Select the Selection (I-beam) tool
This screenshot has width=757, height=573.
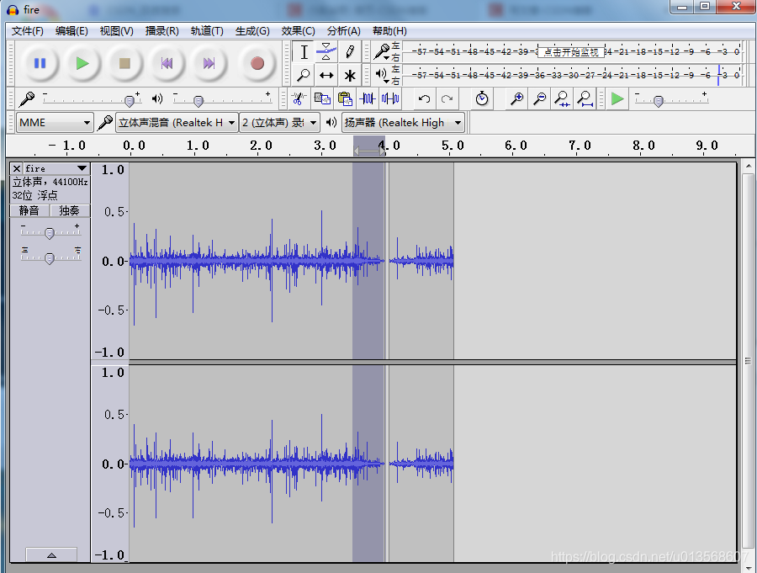[x=304, y=52]
